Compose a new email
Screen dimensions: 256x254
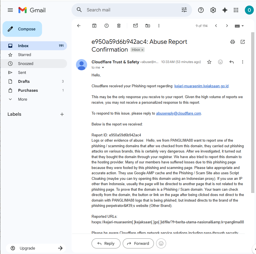coord(22,29)
